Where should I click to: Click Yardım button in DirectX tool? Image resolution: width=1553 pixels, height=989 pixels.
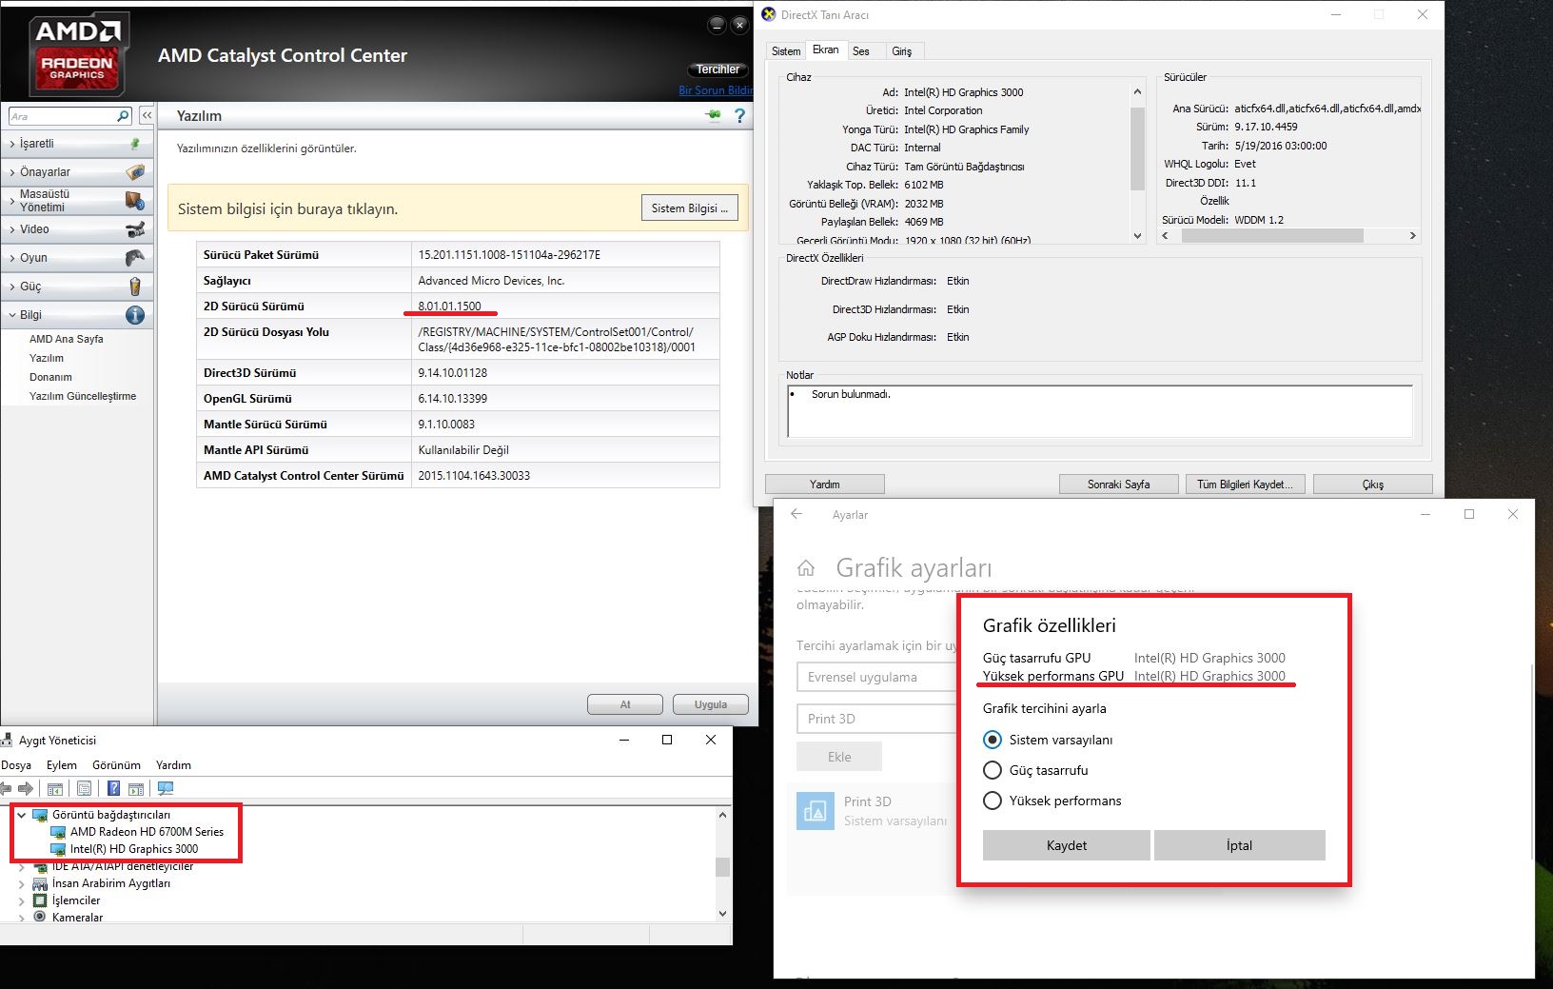point(825,485)
